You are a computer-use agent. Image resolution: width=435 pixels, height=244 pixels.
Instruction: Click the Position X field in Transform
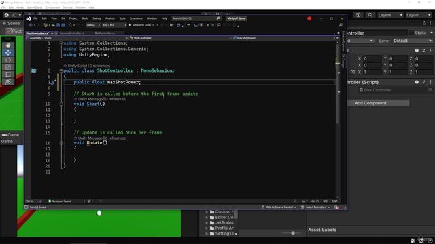pyautogui.click(x=372, y=58)
